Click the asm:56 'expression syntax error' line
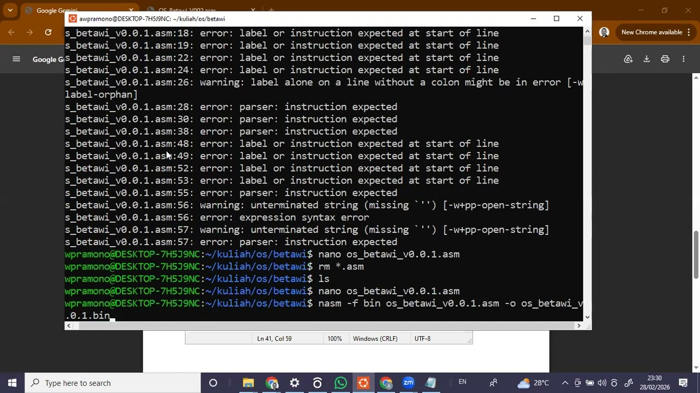The image size is (700, 393). pos(217,217)
